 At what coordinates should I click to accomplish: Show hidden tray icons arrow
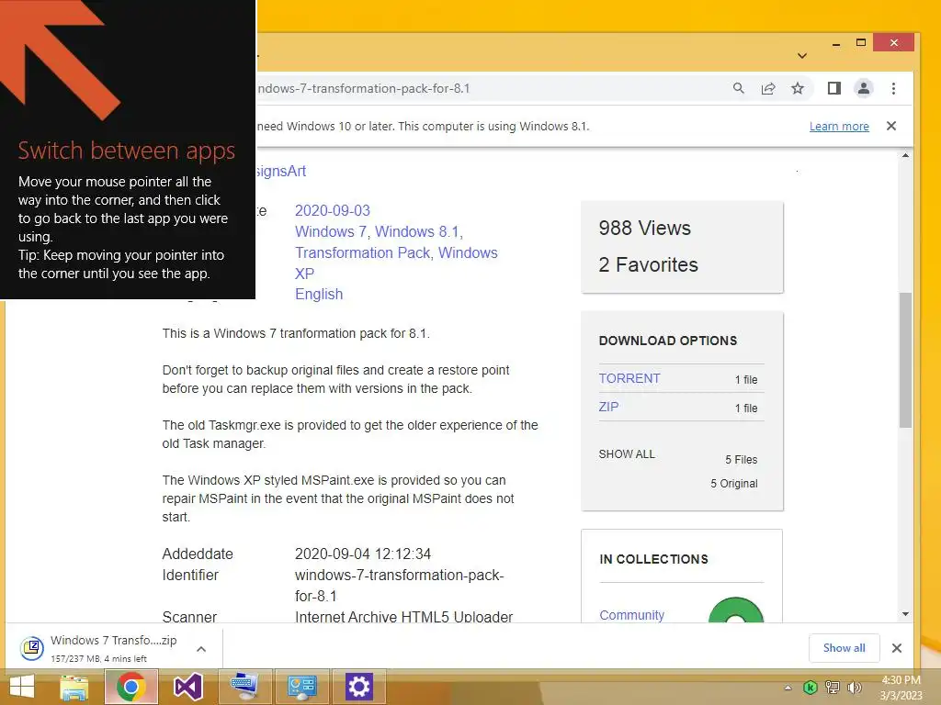pyautogui.click(x=788, y=688)
